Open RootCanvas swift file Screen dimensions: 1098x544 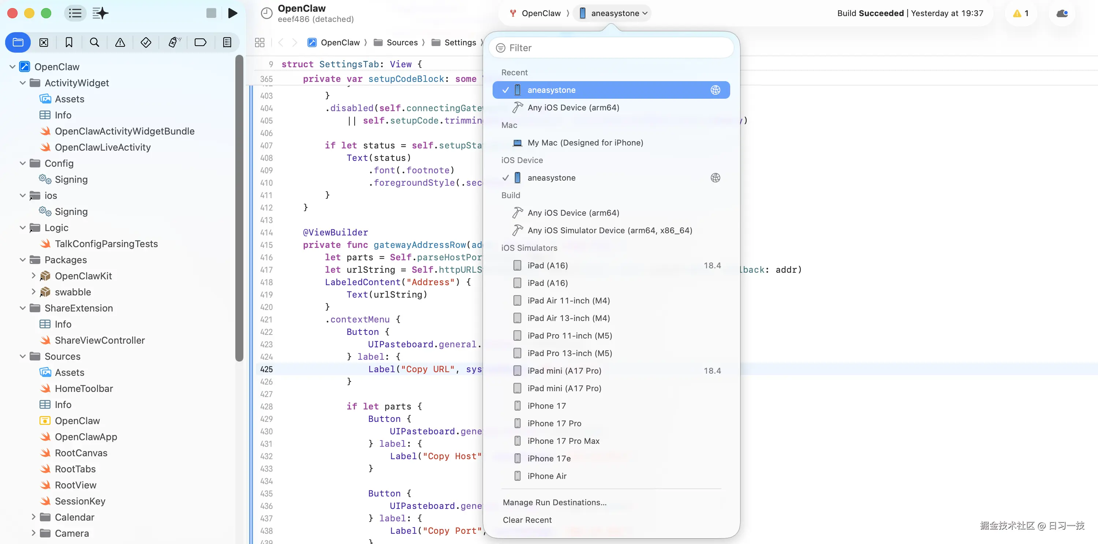click(74, 453)
